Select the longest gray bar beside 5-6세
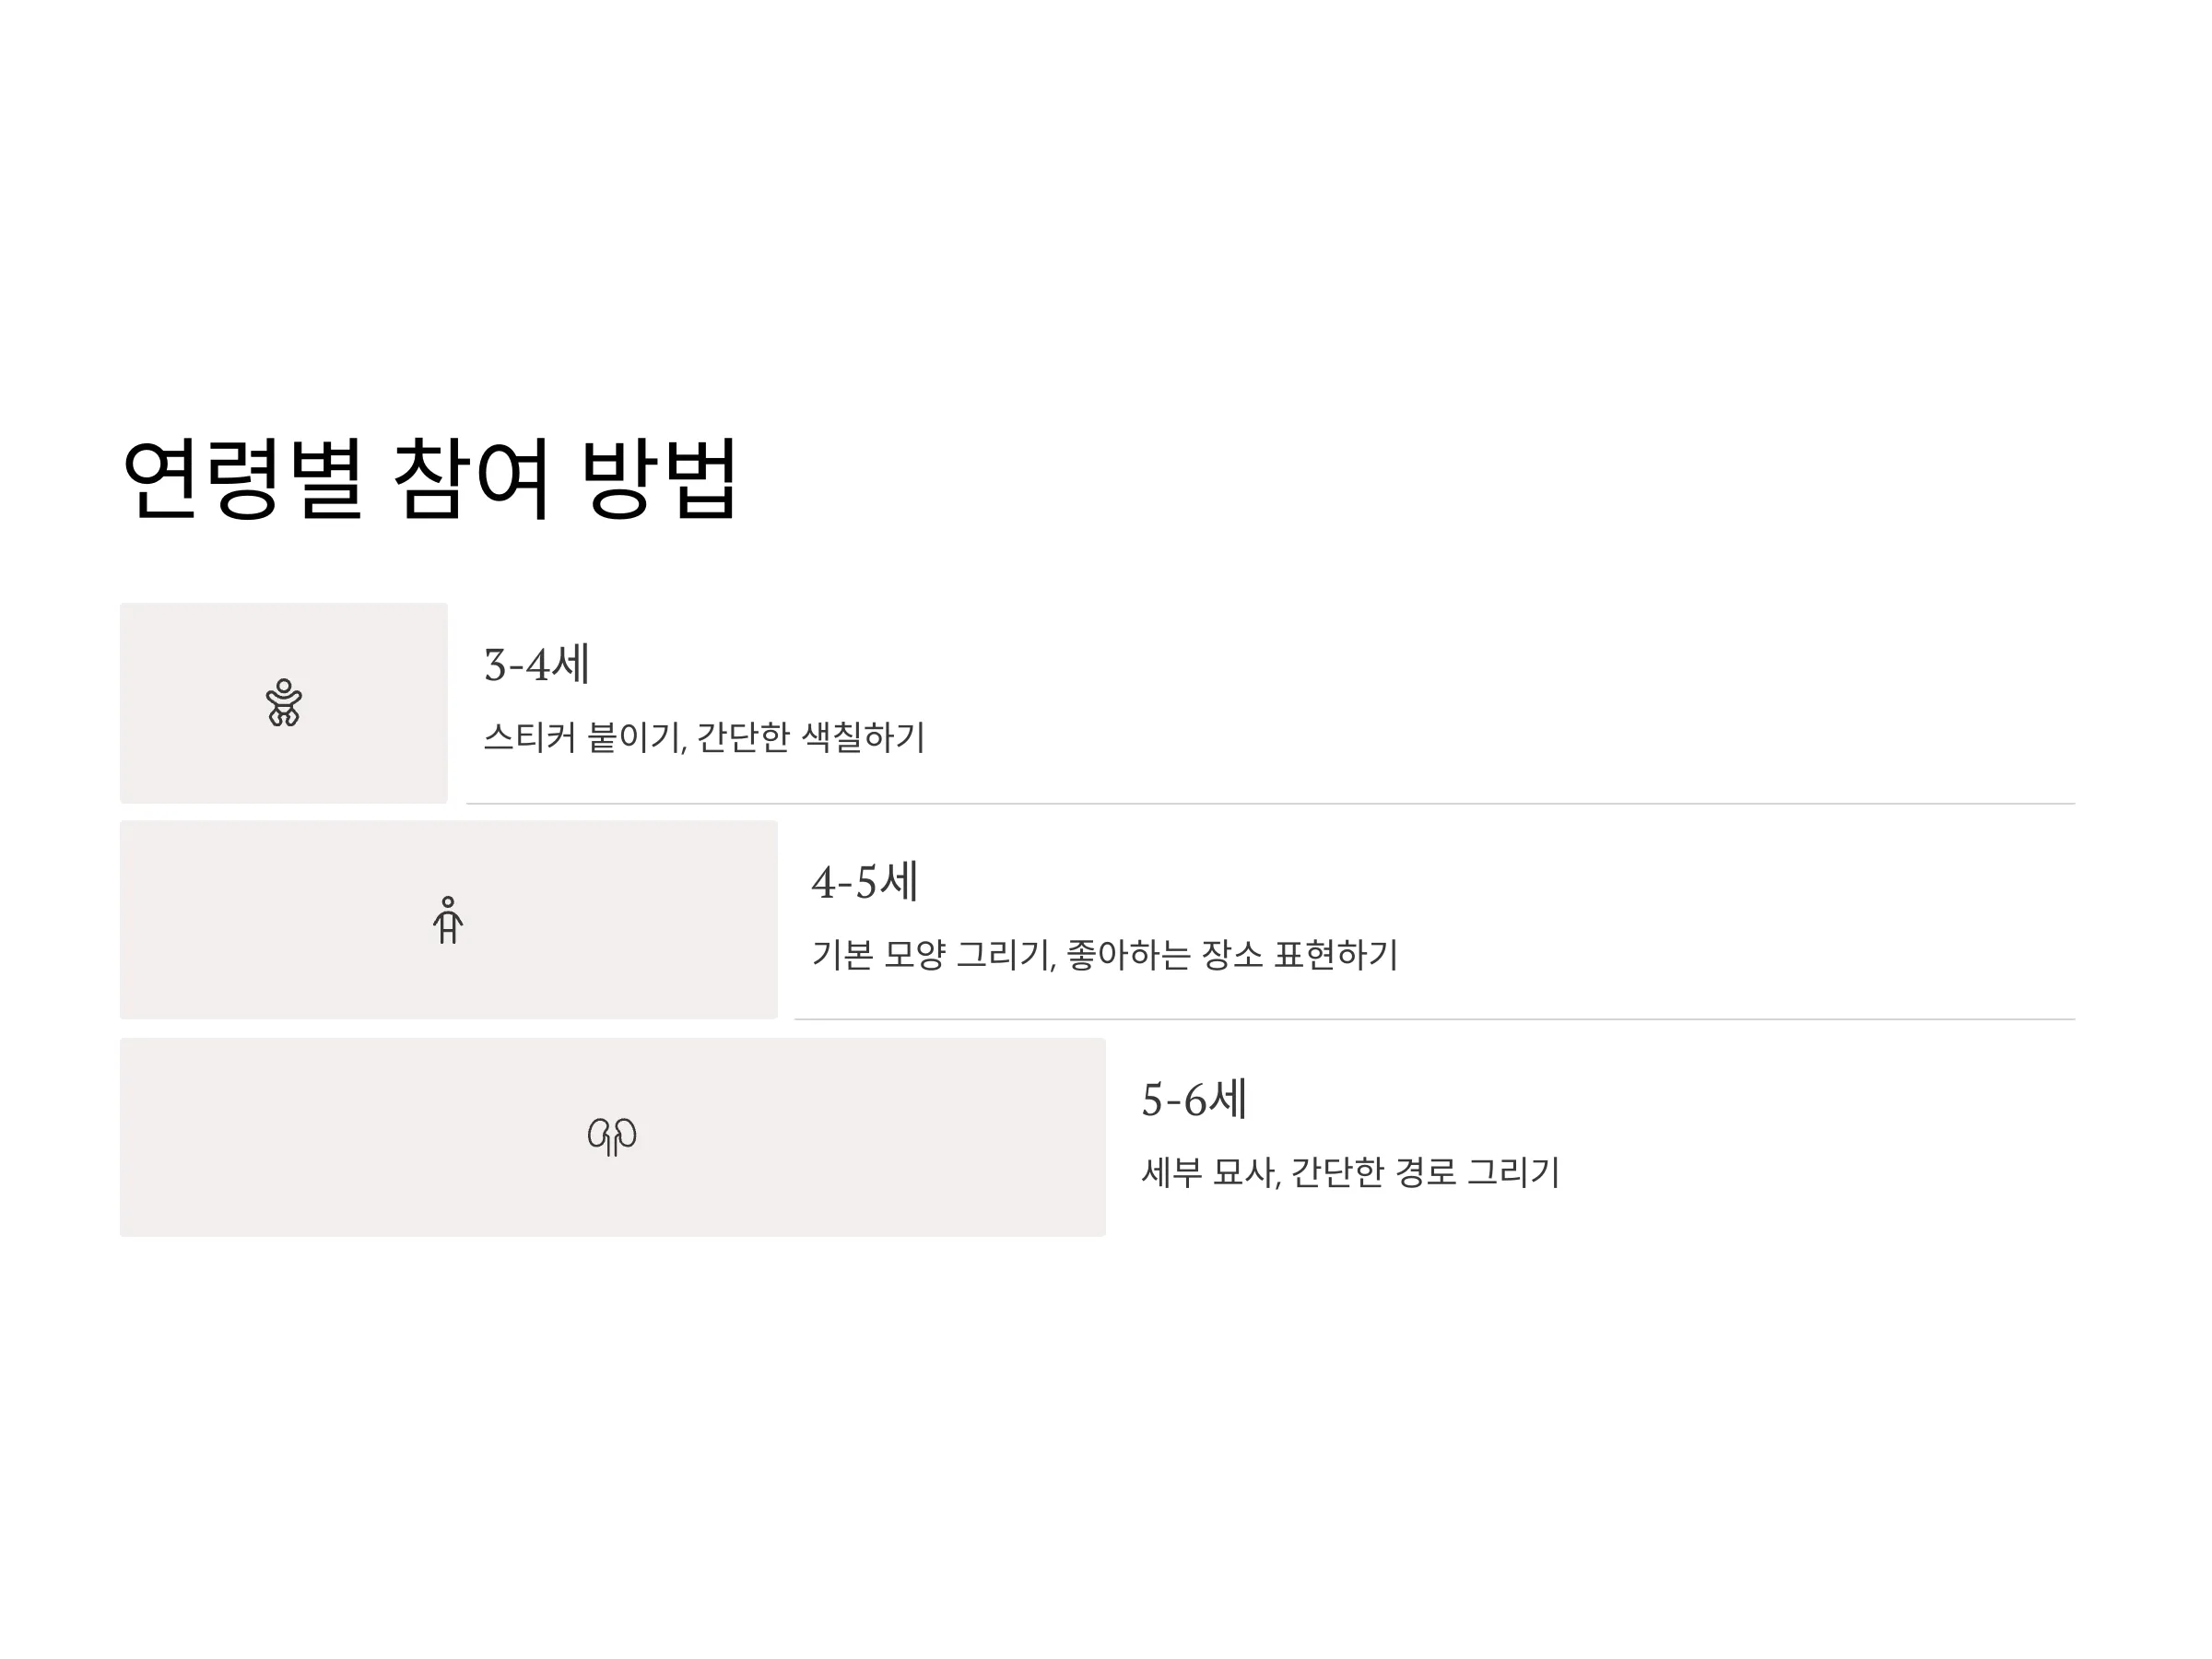 [613, 1137]
